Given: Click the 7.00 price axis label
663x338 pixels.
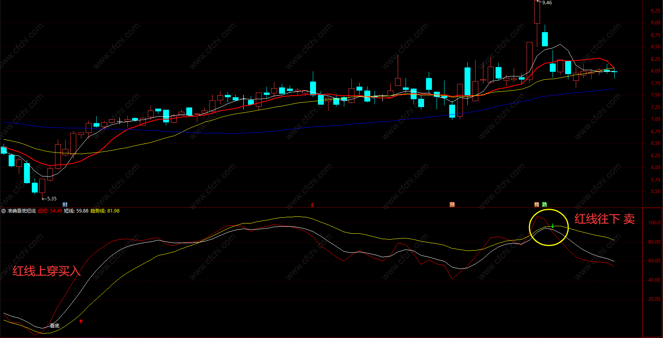Looking at the screenshot, I should coord(656,119).
